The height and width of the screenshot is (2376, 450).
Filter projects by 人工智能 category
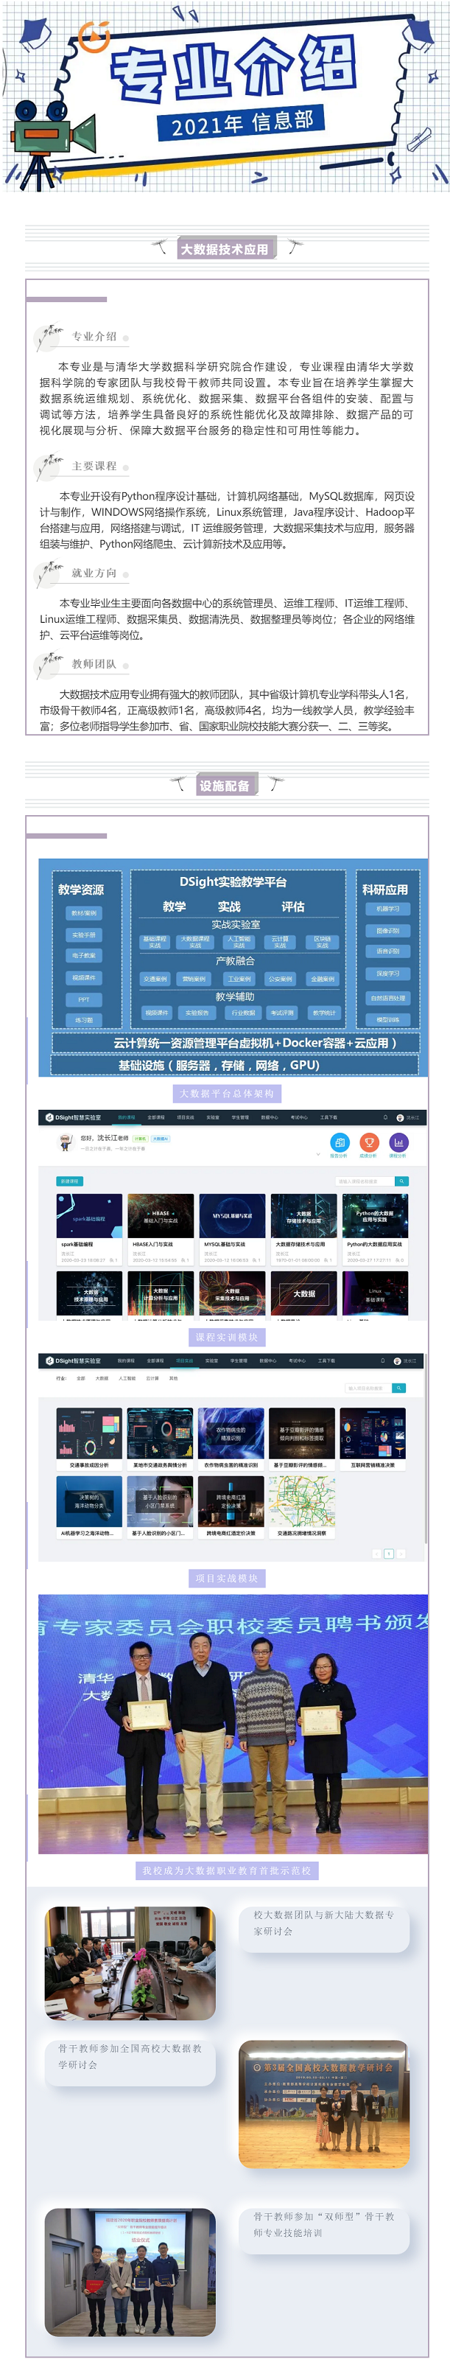(x=127, y=1378)
